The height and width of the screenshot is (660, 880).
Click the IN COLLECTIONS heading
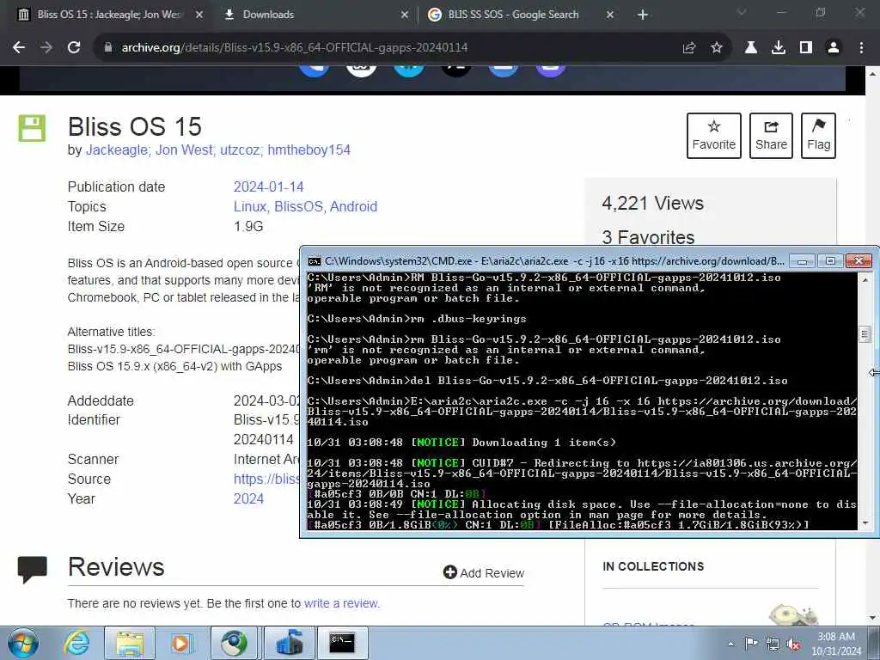(x=653, y=566)
